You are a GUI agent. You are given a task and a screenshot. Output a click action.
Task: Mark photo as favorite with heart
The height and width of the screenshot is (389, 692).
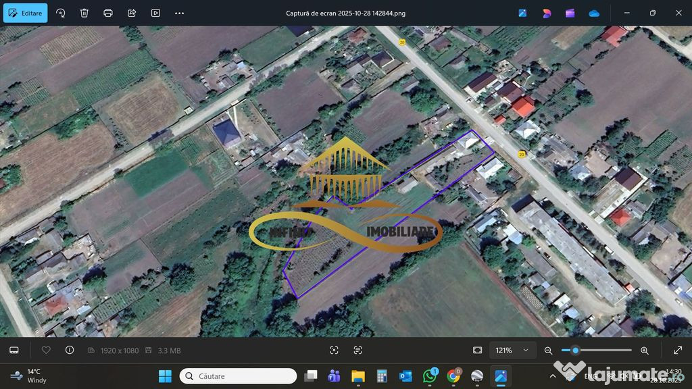46,351
